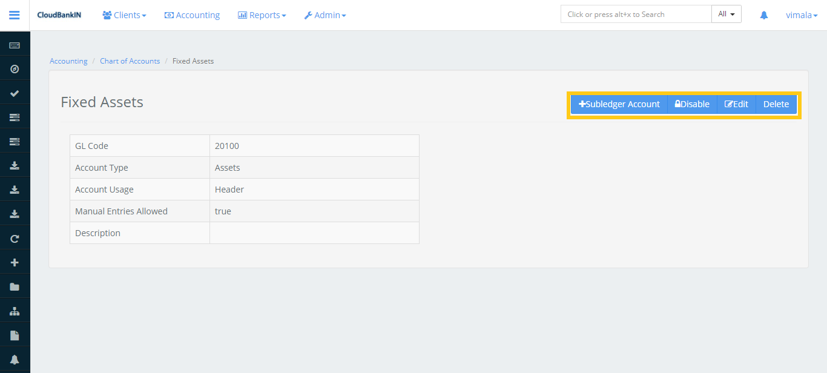827x373 pixels.
Task: Click the bell icon at sidebar bottom
Action: [x=15, y=358]
